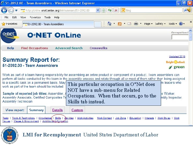Viewport: 193px width, 145px height.
Task: Expand the Home button dropdown arrow
Action: tap(114, 24)
